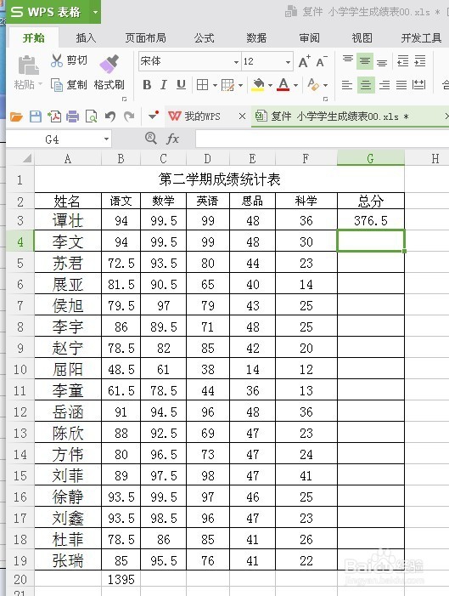Open print preview icon

point(91,116)
